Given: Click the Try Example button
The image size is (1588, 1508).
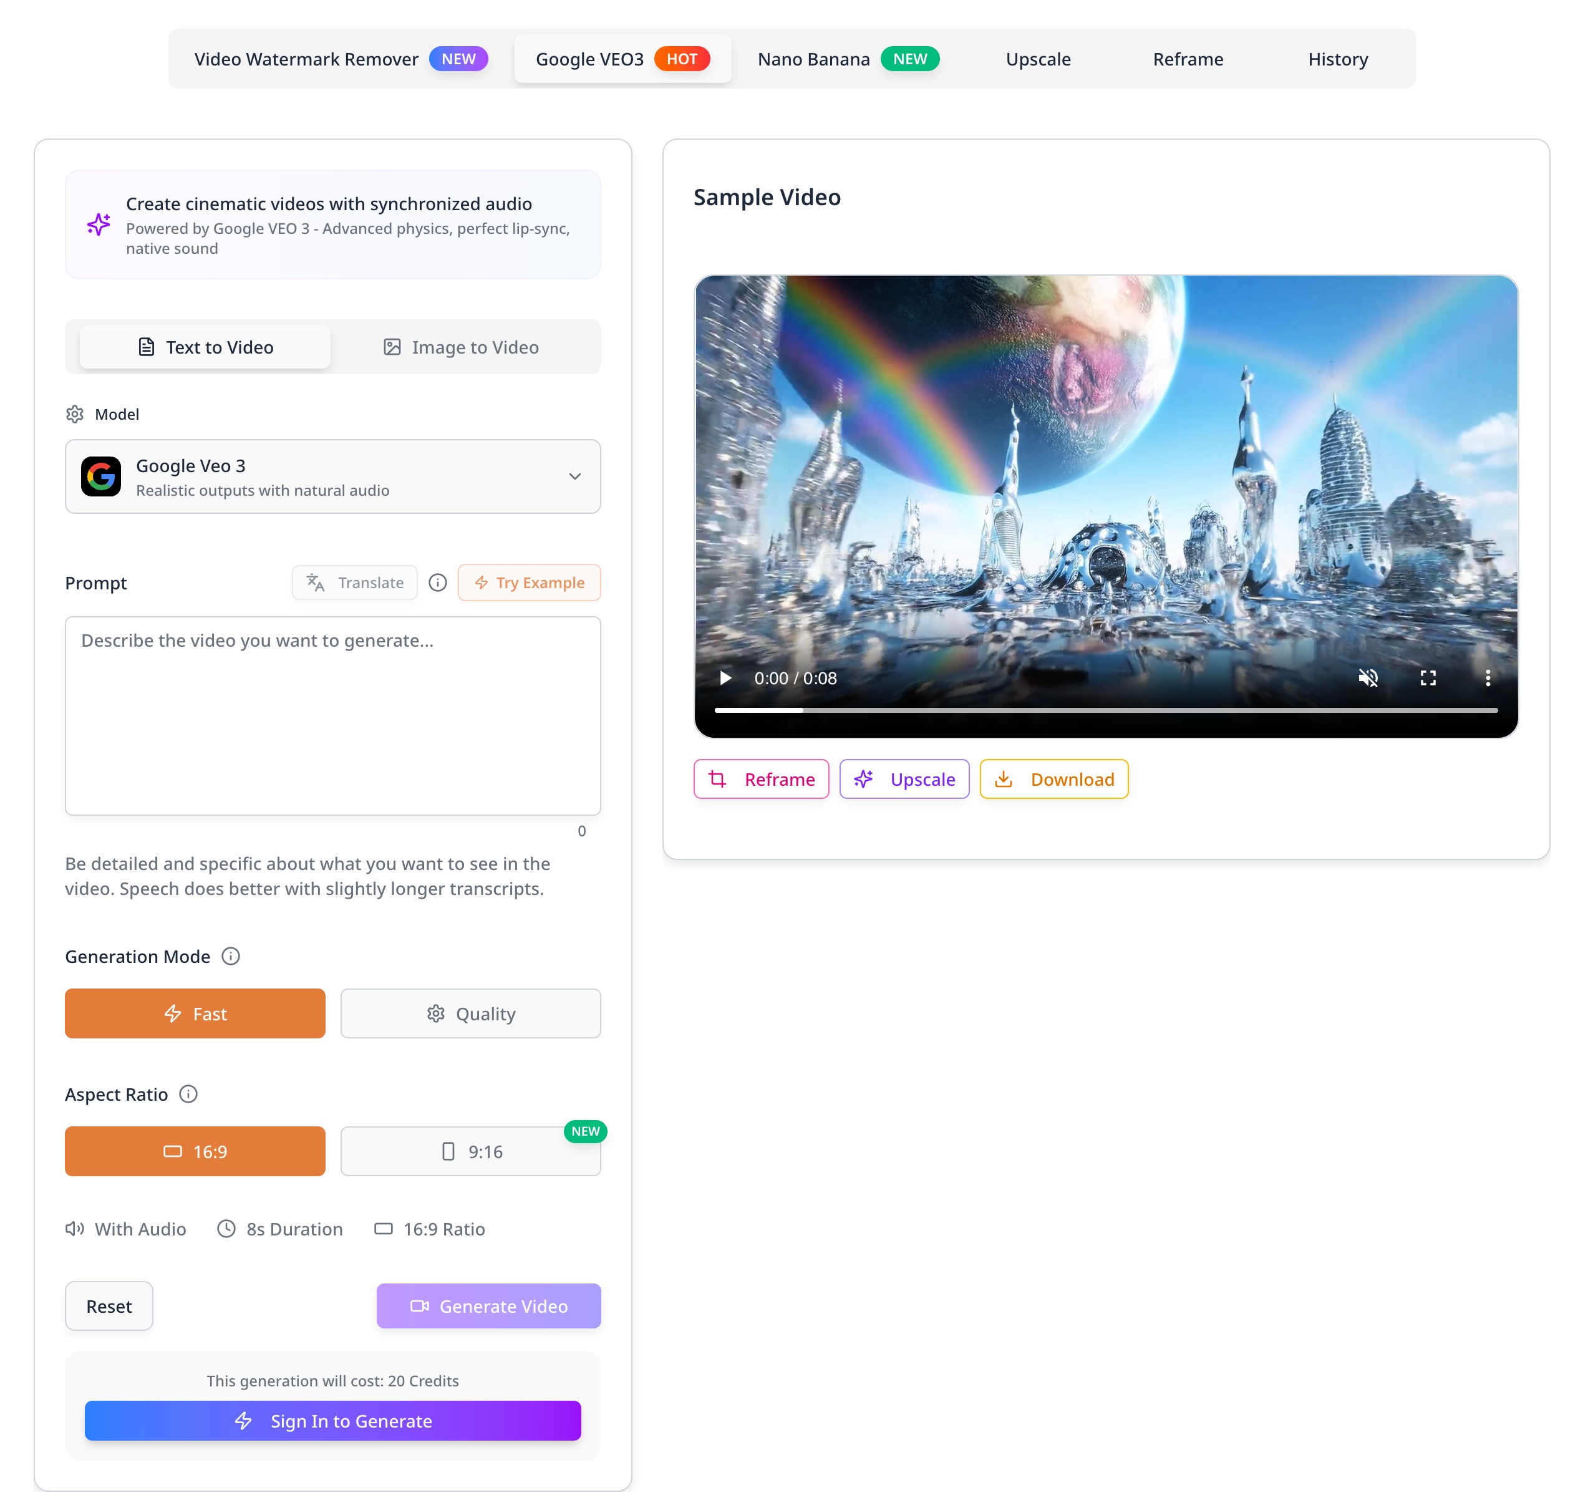Looking at the screenshot, I should click(529, 582).
